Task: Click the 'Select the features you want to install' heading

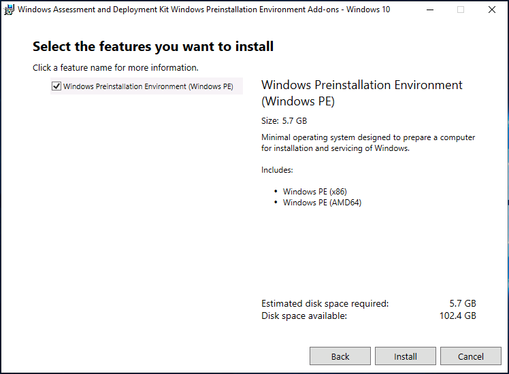Action: point(153,47)
